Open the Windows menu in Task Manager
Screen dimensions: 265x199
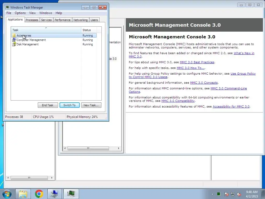(46, 13)
